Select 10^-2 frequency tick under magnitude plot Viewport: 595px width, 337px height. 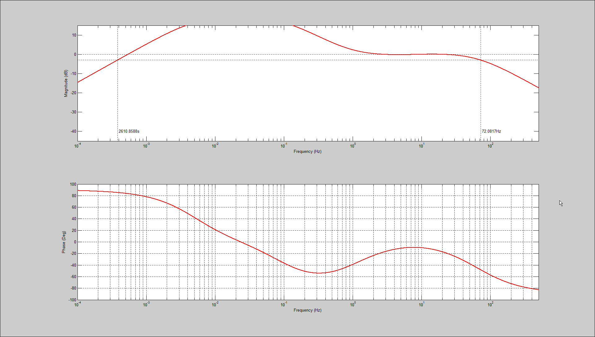(x=215, y=145)
